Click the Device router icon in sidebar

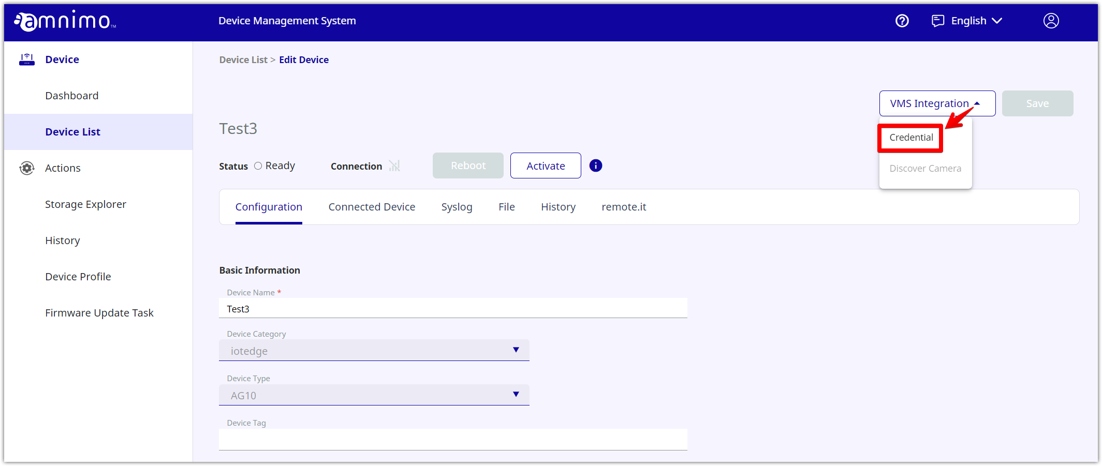pyautogui.click(x=27, y=59)
